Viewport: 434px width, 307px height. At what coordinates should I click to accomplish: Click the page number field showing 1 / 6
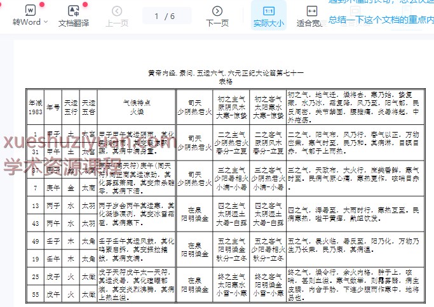pos(165,16)
